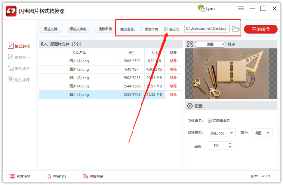
Task: Click the settings gear icon
Action: pos(190,106)
